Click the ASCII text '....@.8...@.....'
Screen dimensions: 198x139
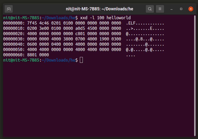(x=145, y=39)
